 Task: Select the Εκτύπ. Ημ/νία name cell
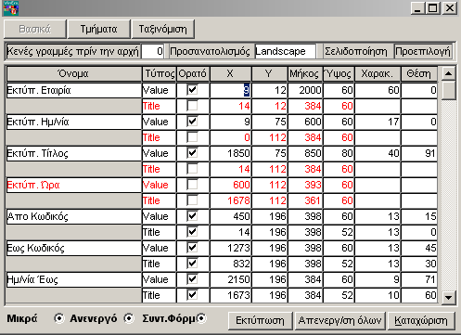pyautogui.click(x=74, y=122)
